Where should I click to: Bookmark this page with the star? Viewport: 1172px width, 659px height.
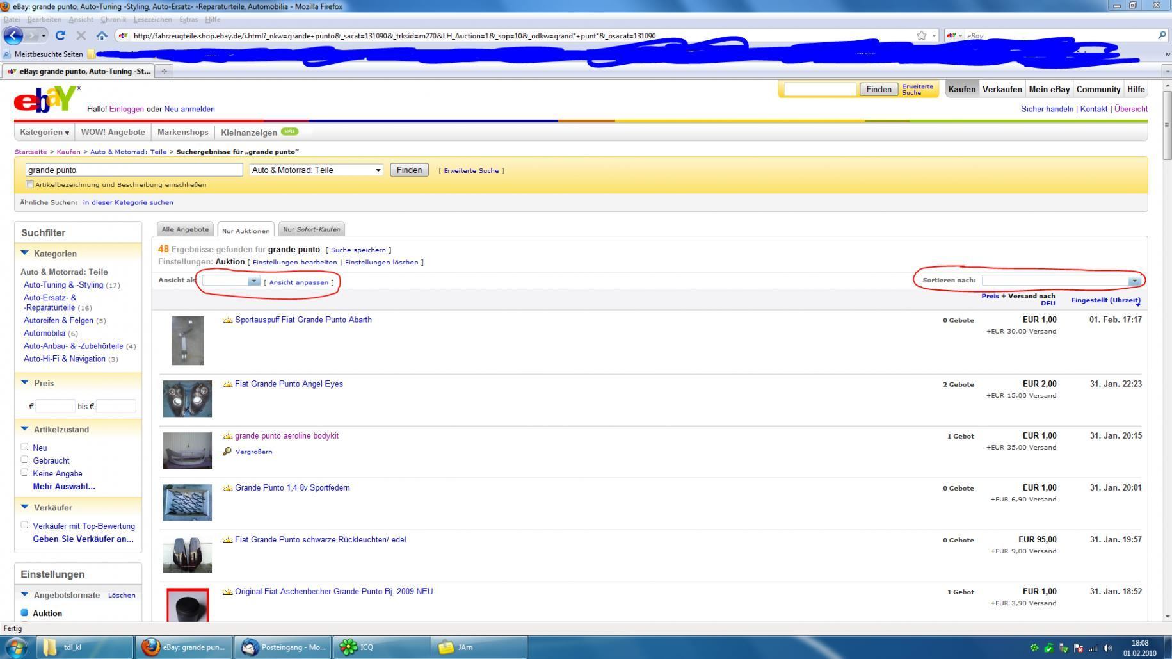point(921,36)
